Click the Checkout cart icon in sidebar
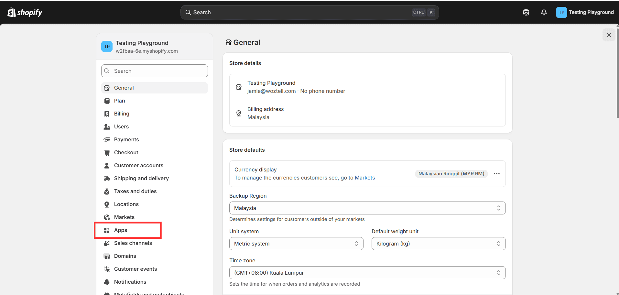619x295 pixels. pyautogui.click(x=107, y=153)
